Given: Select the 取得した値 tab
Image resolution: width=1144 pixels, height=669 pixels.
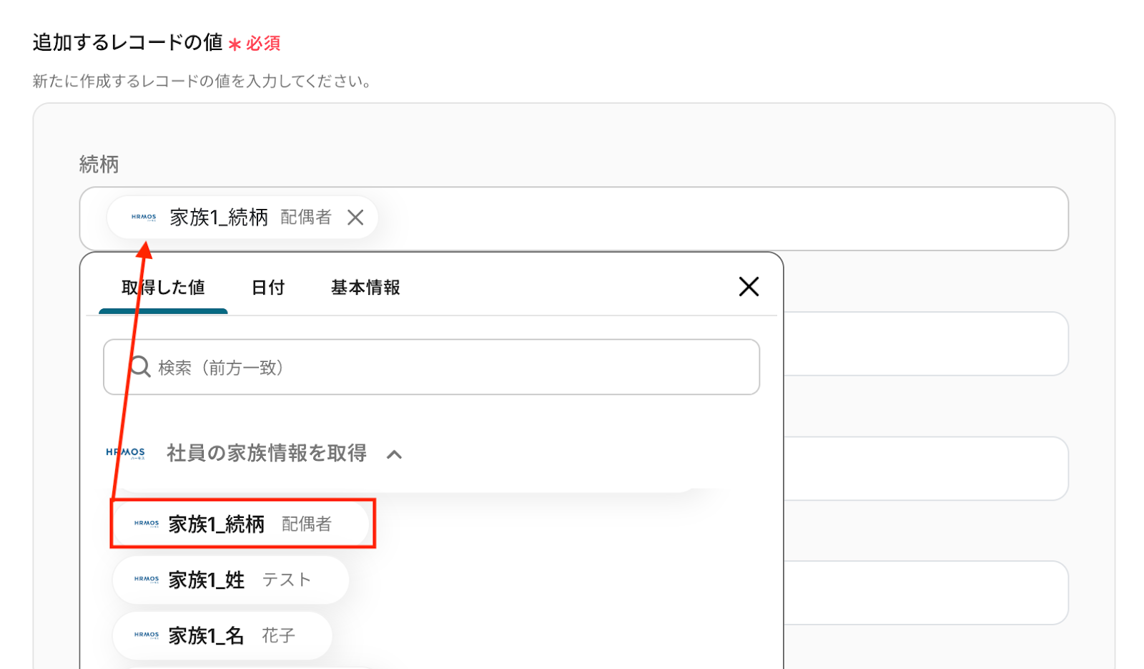Looking at the screenshot, I should (x=163, y=288).
